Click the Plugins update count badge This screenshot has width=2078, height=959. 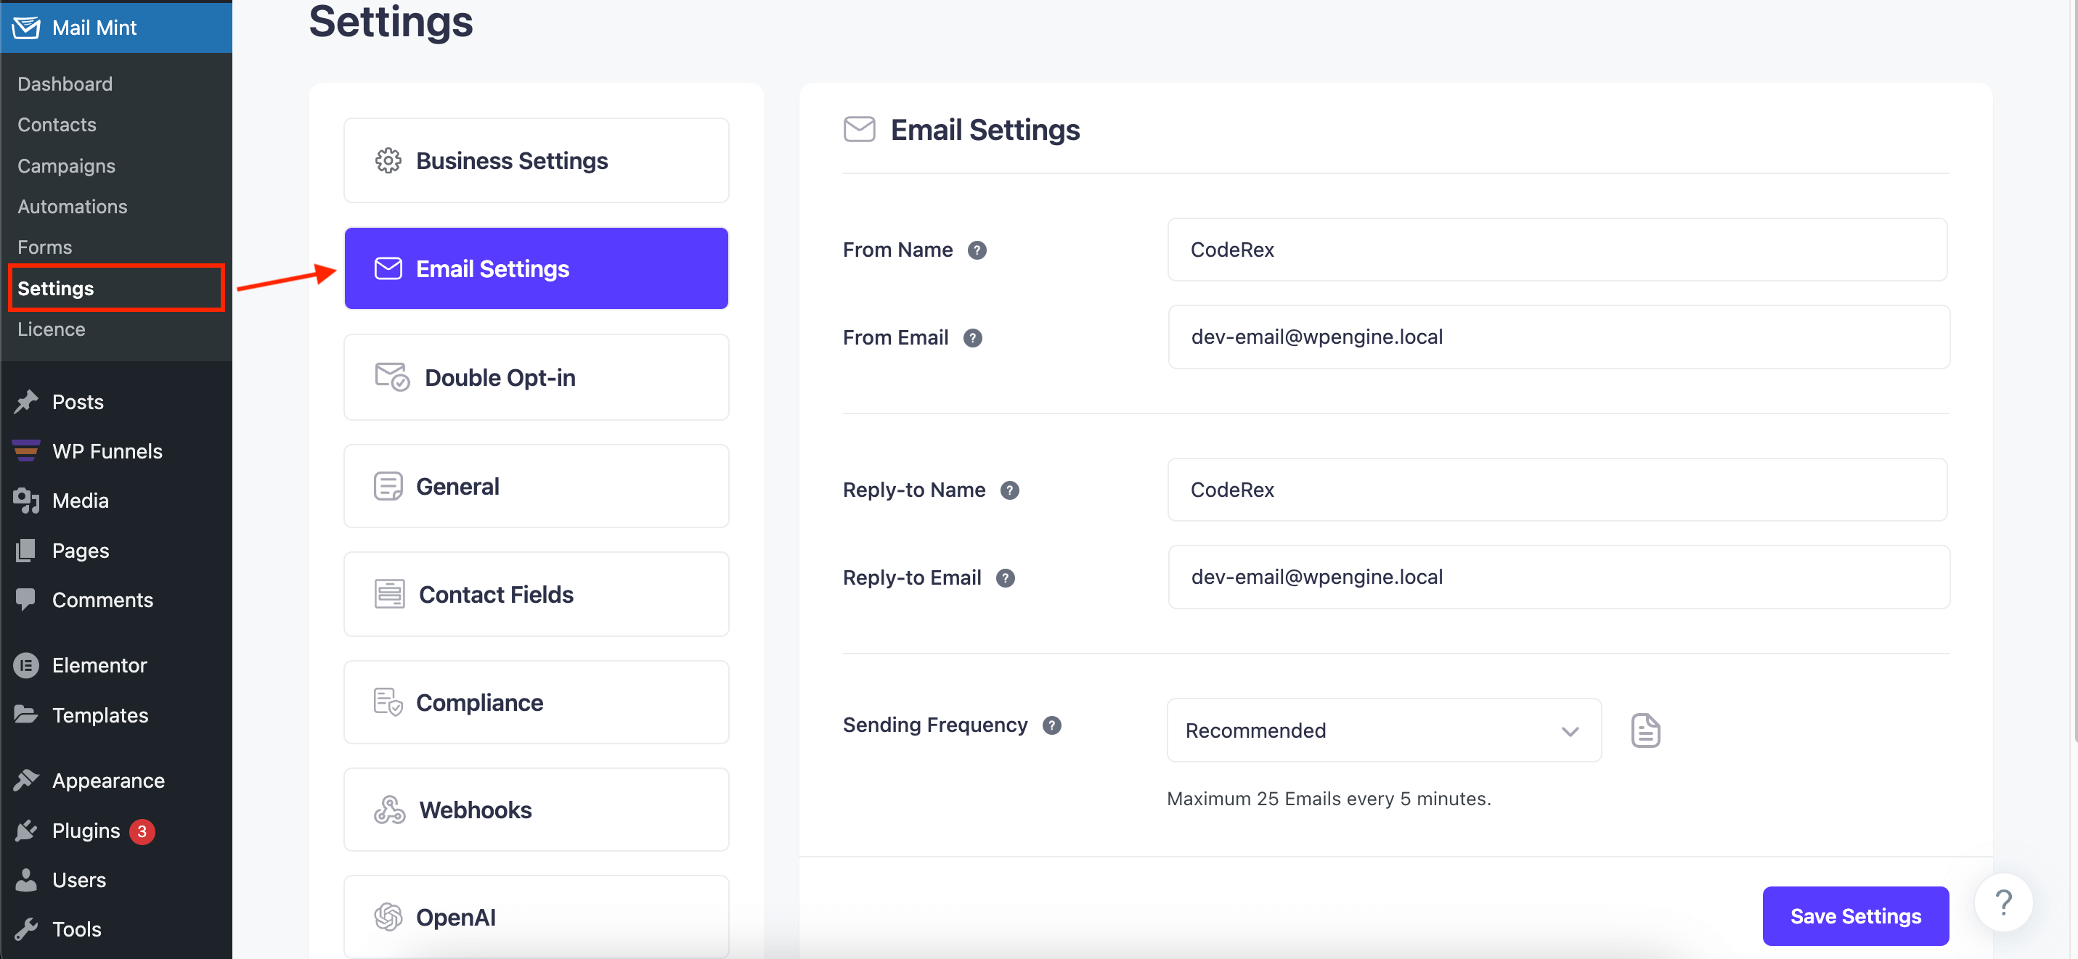pos(142,831)
